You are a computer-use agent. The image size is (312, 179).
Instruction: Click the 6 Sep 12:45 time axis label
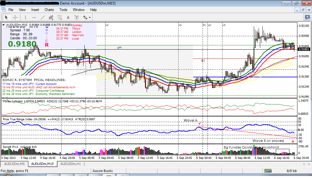262,158
